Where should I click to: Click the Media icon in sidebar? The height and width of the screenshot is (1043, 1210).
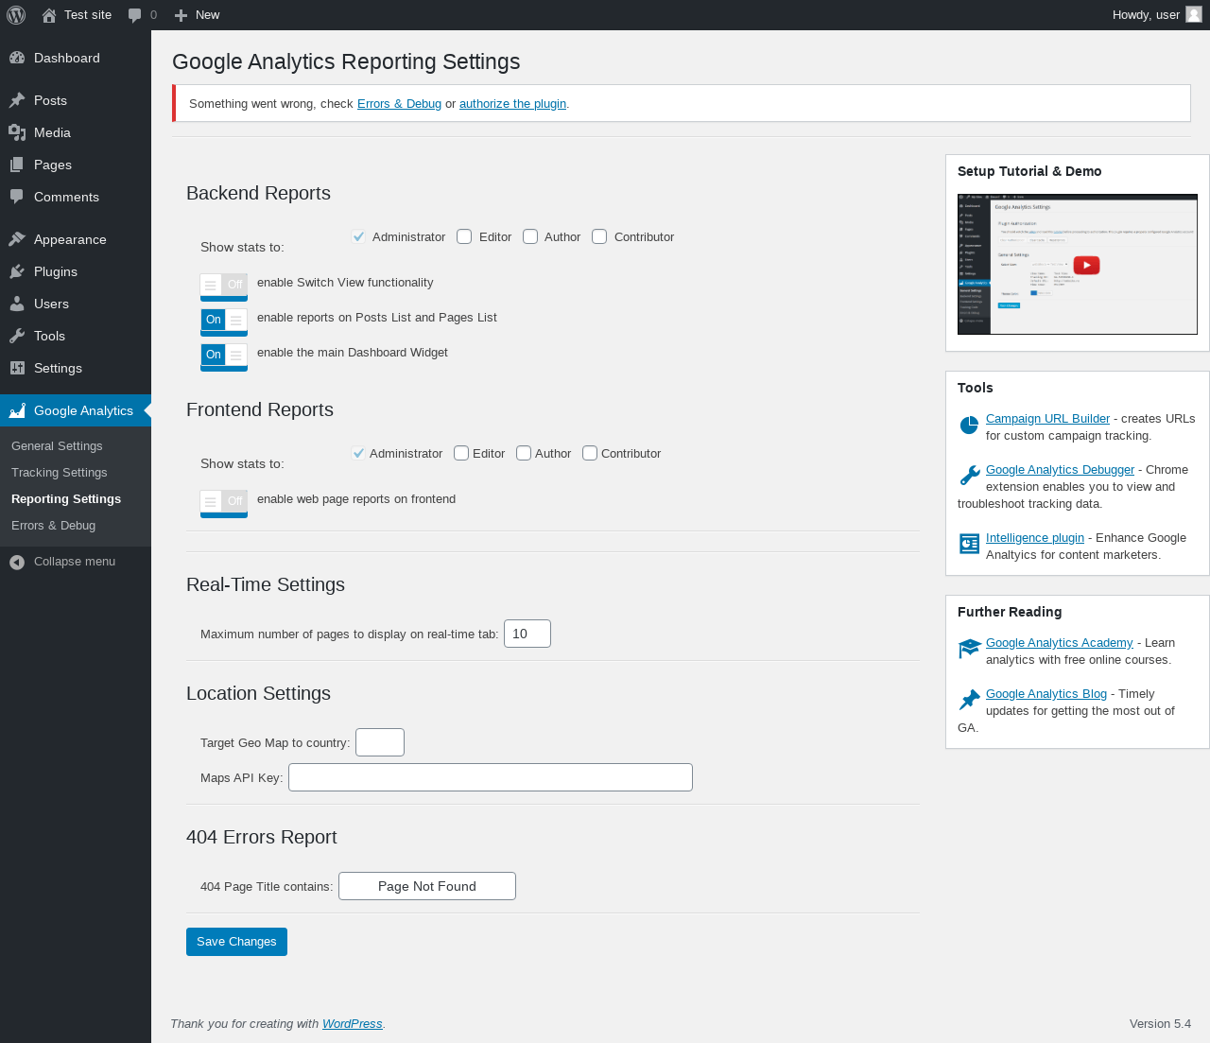click(17, 132)
